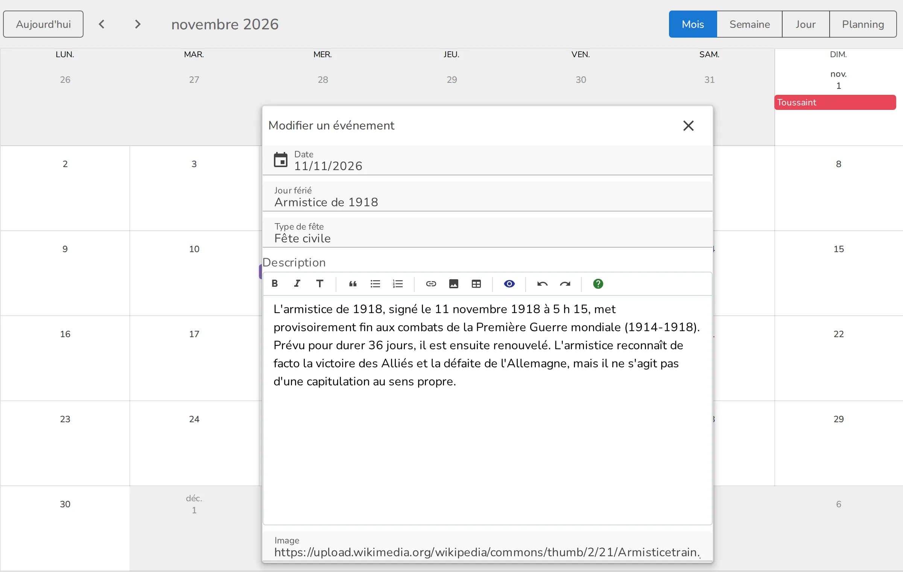Viewport: 903px width, 572px height.
Task: Select day 17 in the calendar
Action: 194,334
